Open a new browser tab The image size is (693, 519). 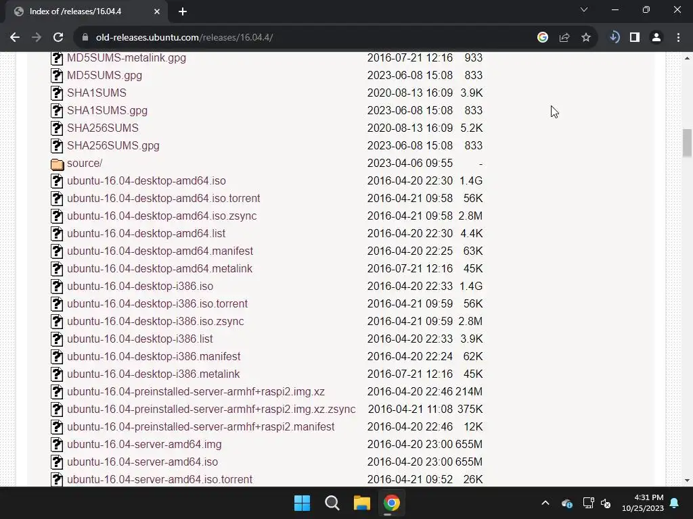(183, 11)
